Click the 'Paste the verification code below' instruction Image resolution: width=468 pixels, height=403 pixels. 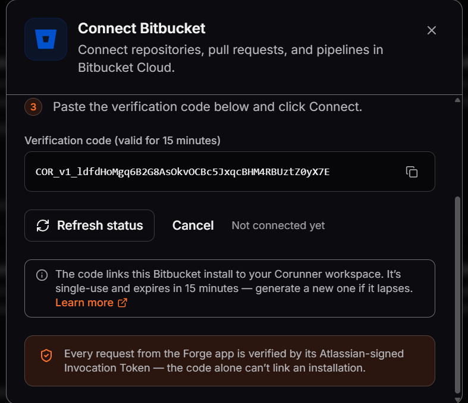208,107
